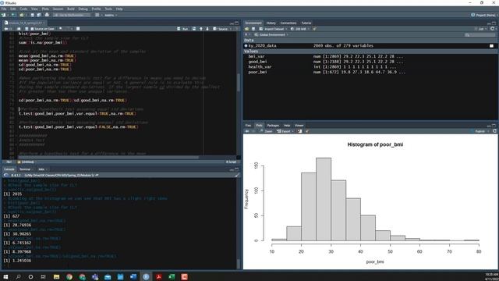Show document in new window icon
This screenshot has width=499, height=281.
(x=19, y=29)
